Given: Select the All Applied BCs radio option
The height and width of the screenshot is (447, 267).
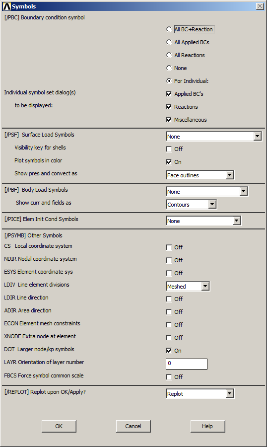Looking at the screenshot, I should point(169,42).
